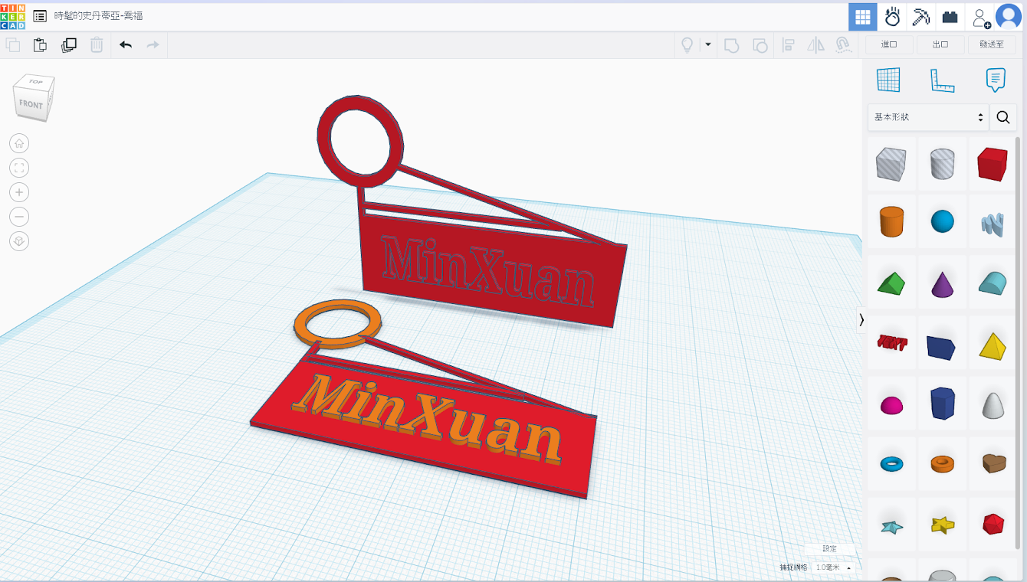Screen dimensions: 1027x582
Task: Click the 出口 export button
Action: click(940, 45)
